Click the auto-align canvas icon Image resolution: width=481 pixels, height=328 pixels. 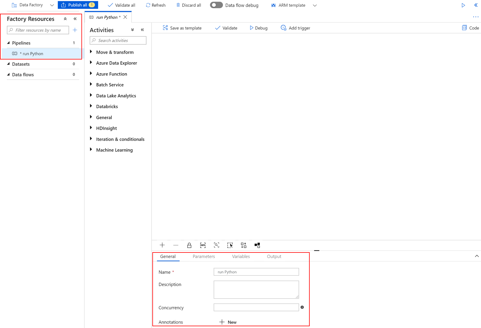tap(244, 245)
